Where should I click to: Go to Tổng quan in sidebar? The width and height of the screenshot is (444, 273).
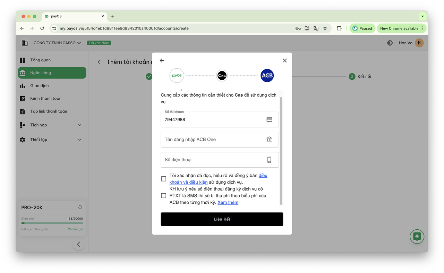40,60
